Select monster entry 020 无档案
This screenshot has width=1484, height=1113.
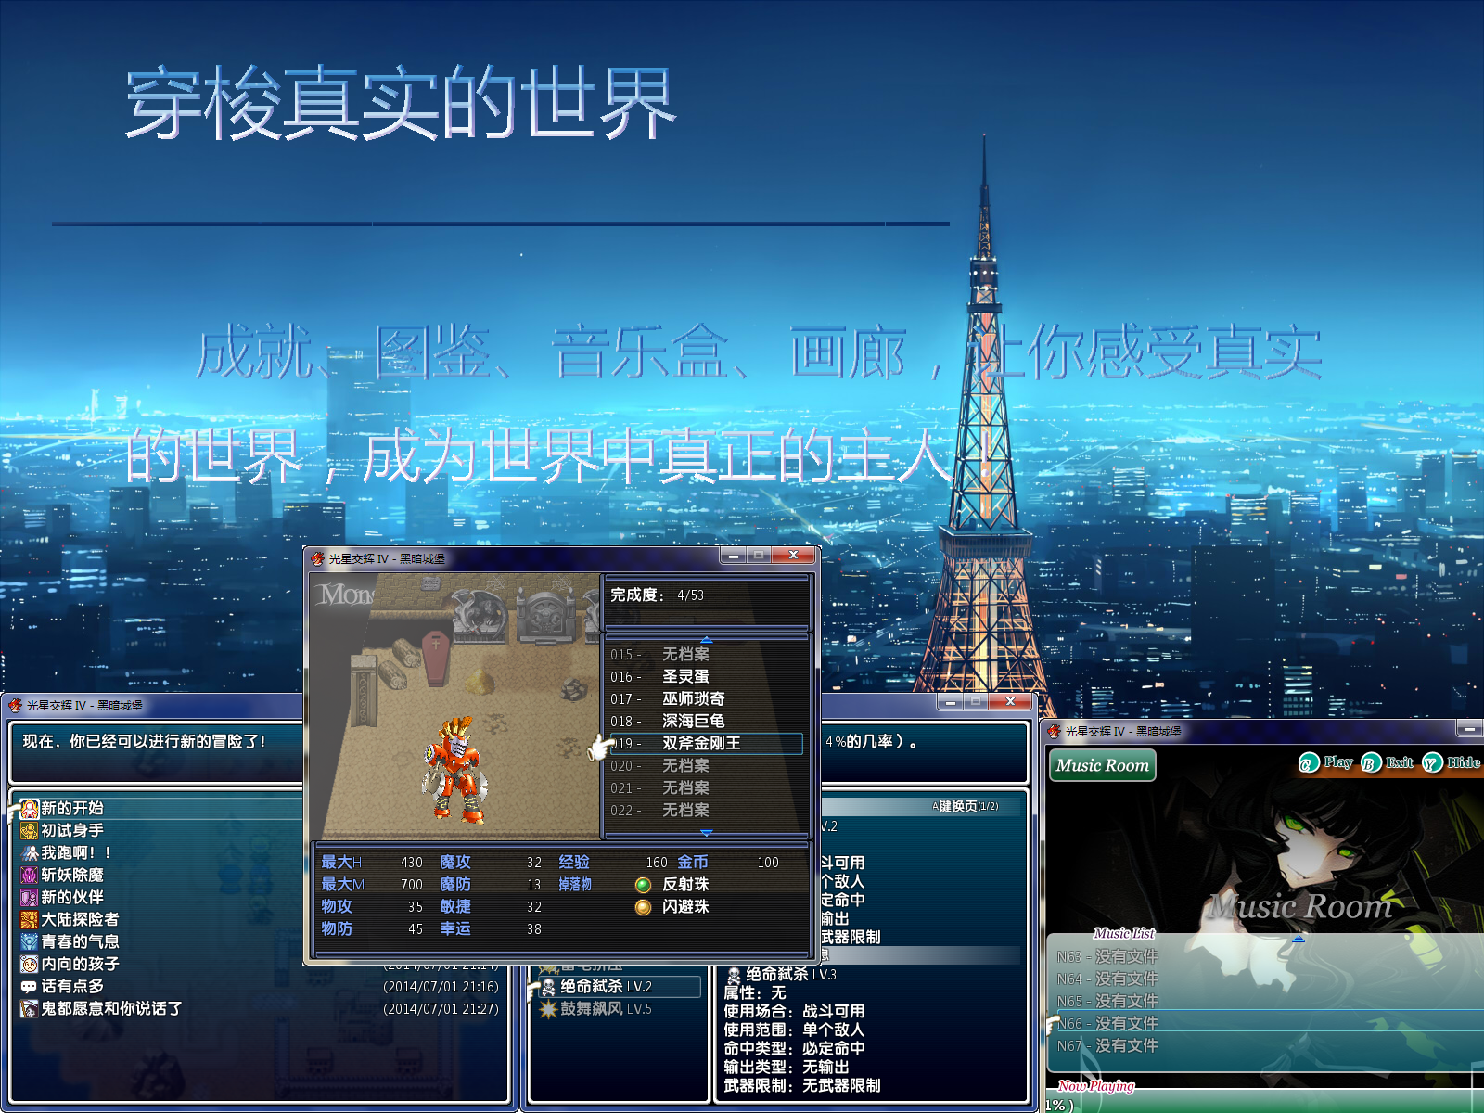tap(705, 766)
